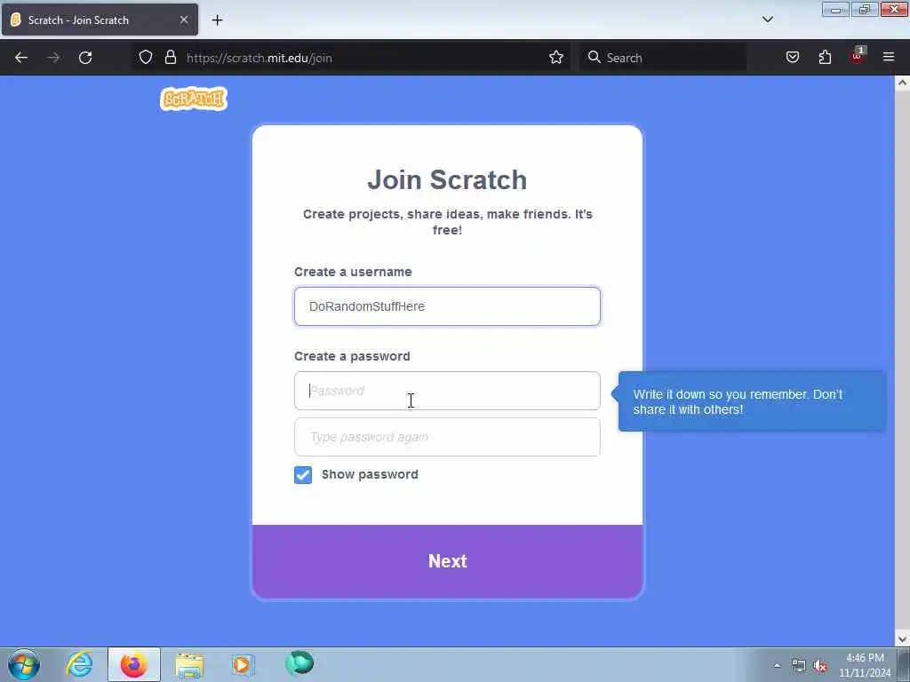
Task: Click the URL address bar
Action: tap(354, 58)
